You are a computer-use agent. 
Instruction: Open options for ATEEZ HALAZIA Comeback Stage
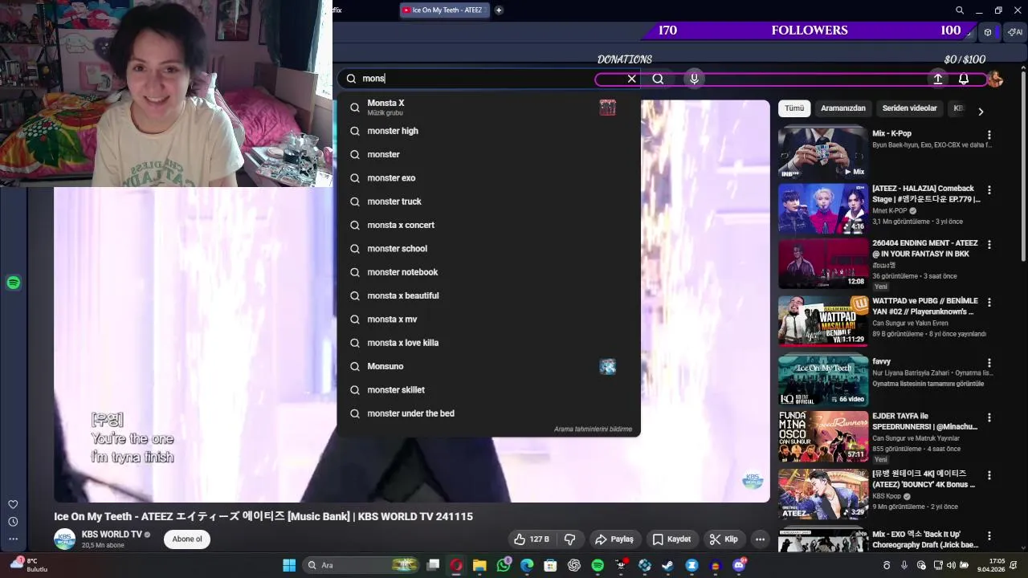click(x=989, y=190)
